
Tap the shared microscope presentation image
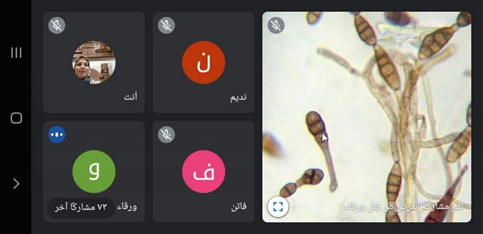pos(366,117)
